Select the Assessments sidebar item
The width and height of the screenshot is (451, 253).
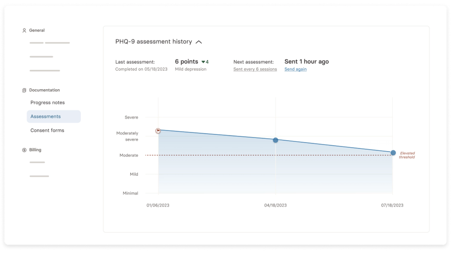(45, 116)
